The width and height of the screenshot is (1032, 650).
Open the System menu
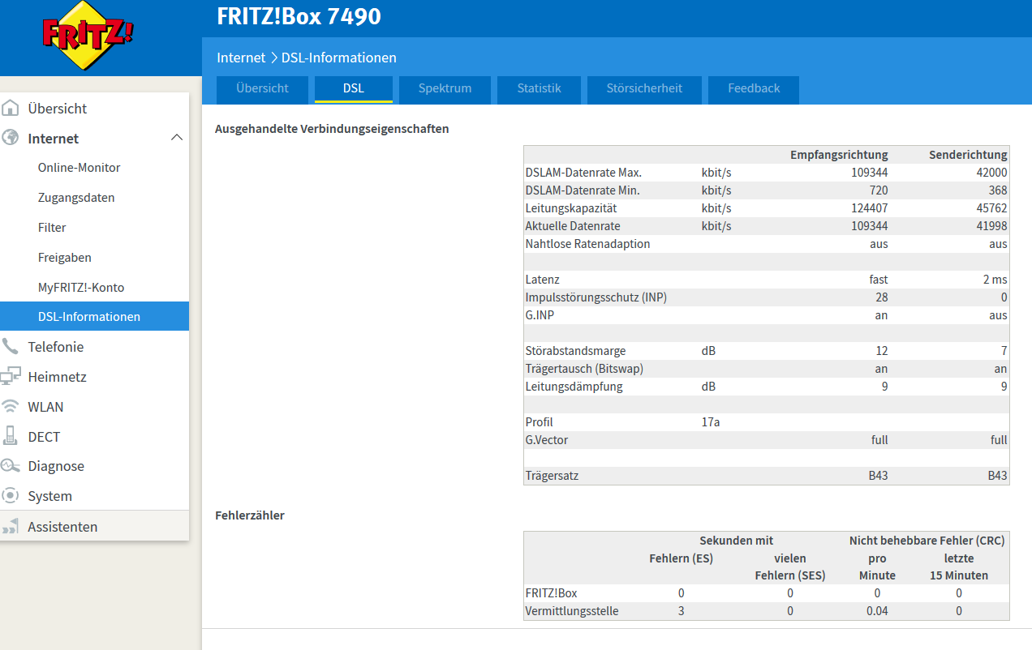pos(49,496)
